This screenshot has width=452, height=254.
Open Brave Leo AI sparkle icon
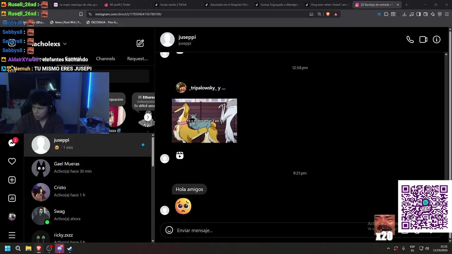point(433,14)
